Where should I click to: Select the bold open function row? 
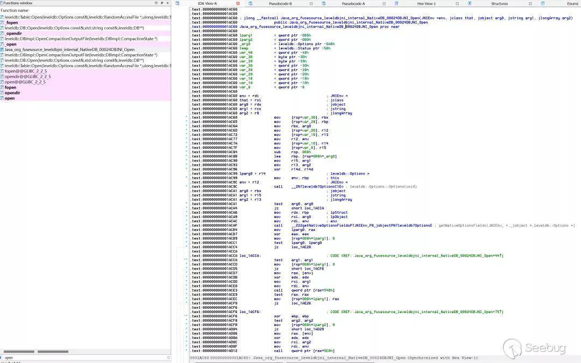click(x=86, y=98)
